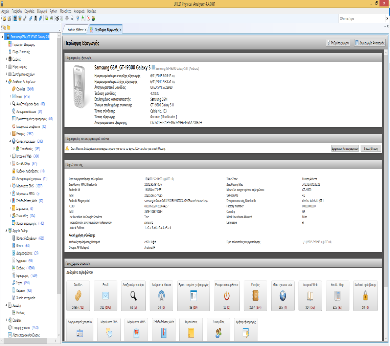The height and width of the screenshot is (346, 390).
Task: Click the console window toolbar icon
Action: coord(15,18)
